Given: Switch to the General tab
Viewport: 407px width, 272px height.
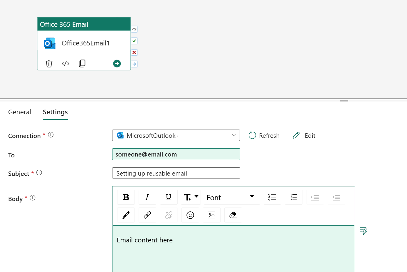Looking at the screenshot, I should pos(20,112).
